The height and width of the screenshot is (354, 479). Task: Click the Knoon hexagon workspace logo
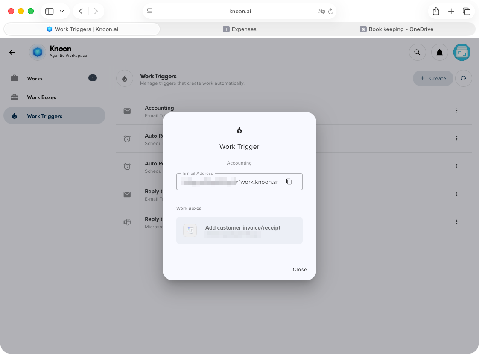(x=38, y=52)
